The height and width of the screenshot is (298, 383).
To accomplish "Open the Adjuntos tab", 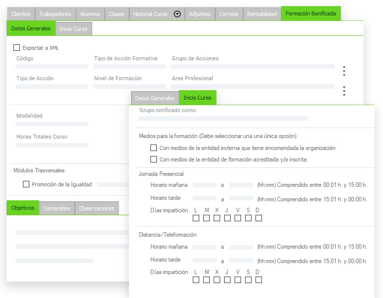I will point(200,14).
